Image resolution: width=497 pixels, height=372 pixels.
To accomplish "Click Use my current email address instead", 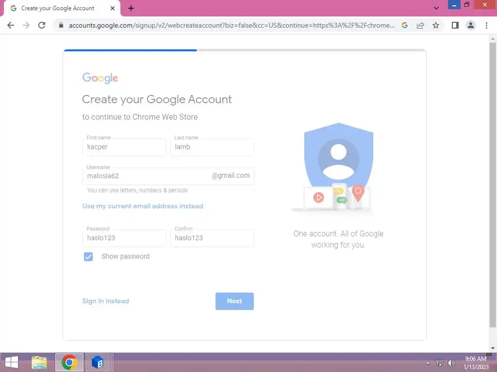I will (143, 206).
